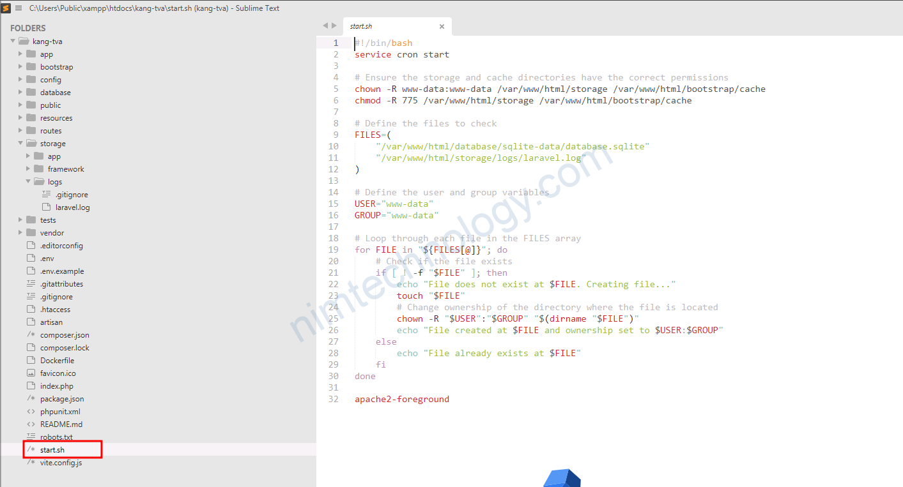
Task: Select the start.sh editor tab
Action: (x=383, y=27)
